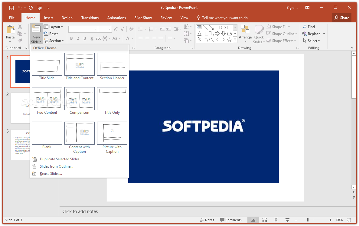Toggle Bold formatting
The height and width of the screenshot is (226, 359).
71,38
